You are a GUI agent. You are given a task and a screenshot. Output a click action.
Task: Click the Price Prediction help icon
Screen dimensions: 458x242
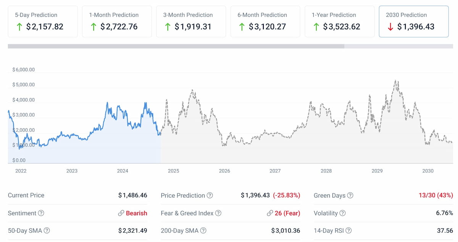(210, 195)
